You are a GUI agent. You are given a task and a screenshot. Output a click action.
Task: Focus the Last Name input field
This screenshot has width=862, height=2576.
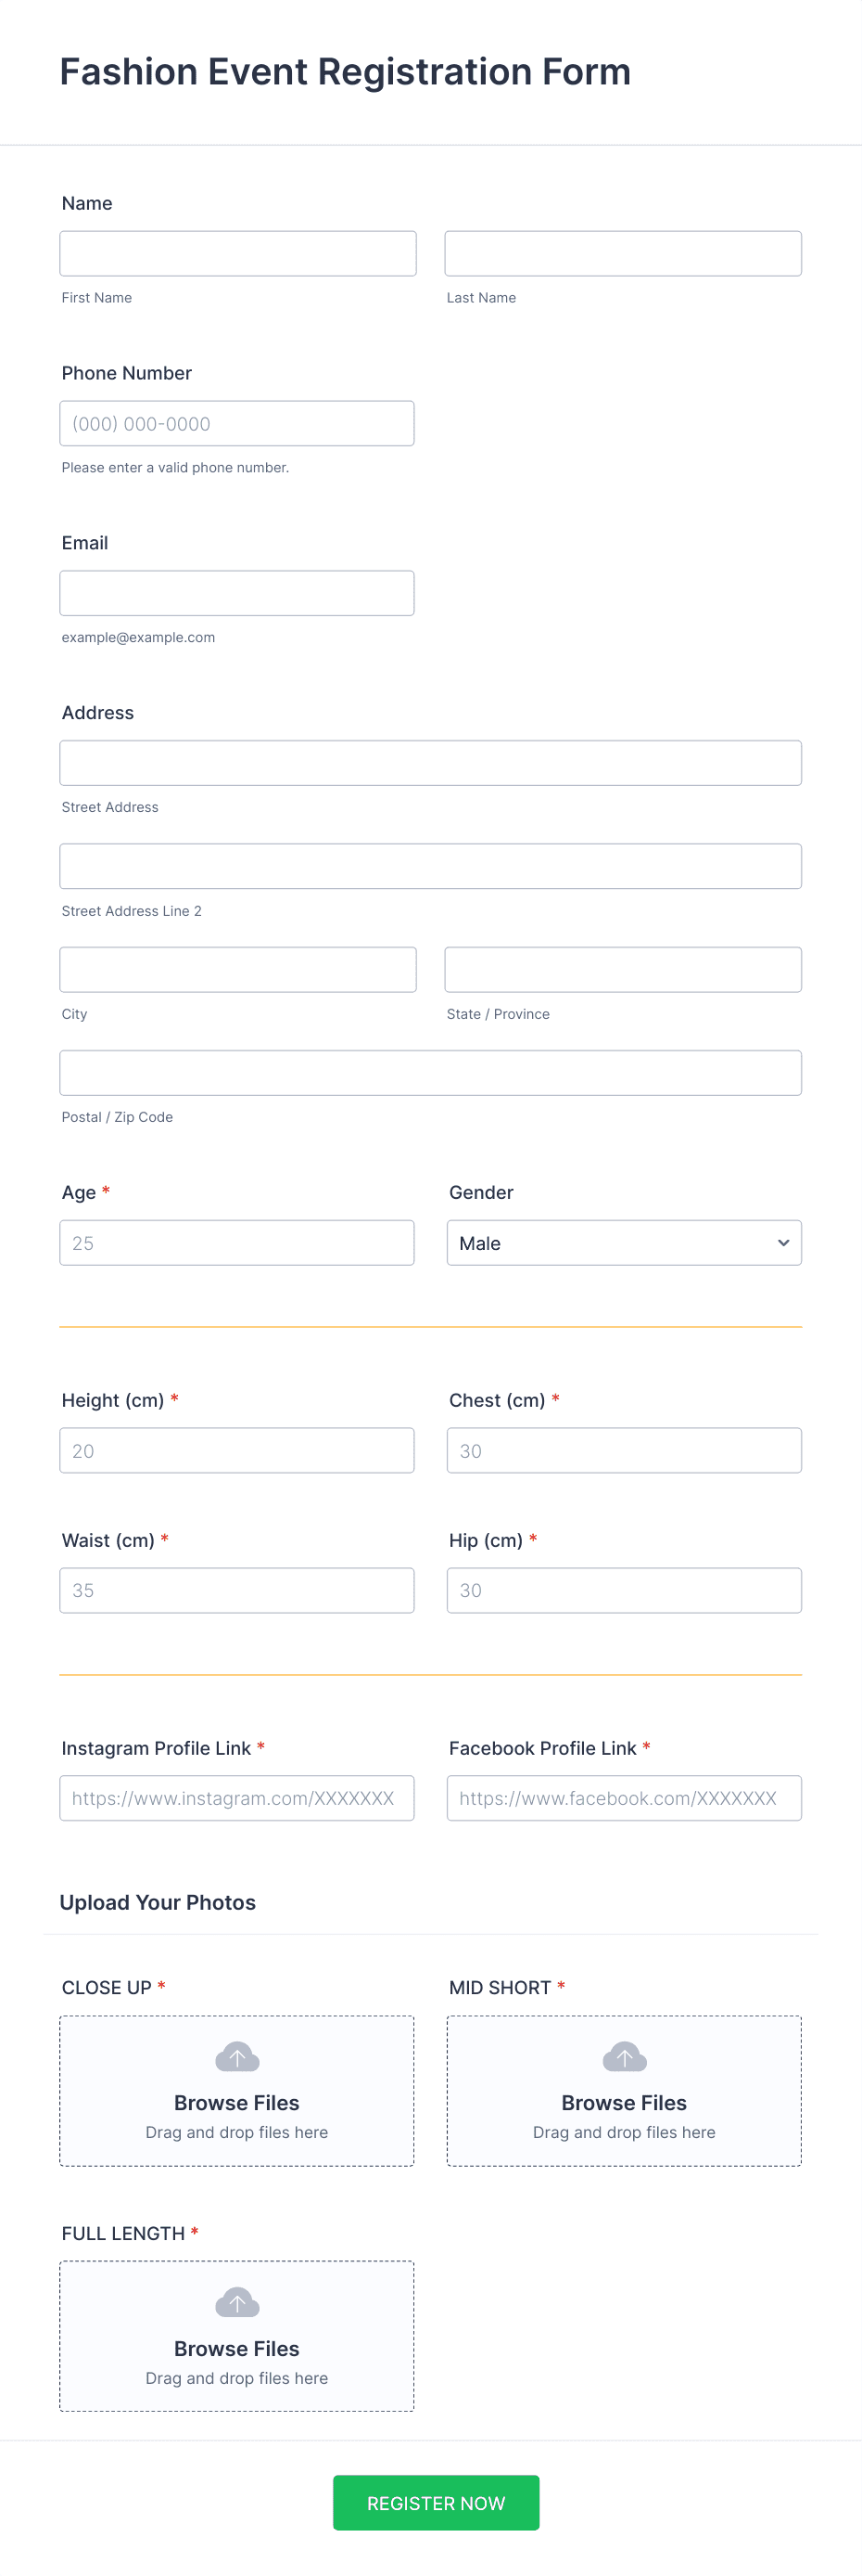[623, 254]
